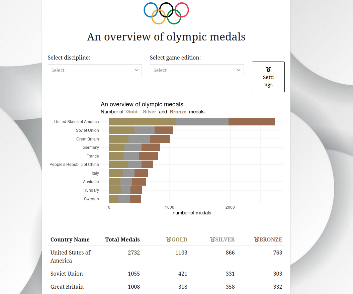This screenshot has height=294, width=353.
Task: Click the 2000 tick on x-axis
Action: (230, 207)
